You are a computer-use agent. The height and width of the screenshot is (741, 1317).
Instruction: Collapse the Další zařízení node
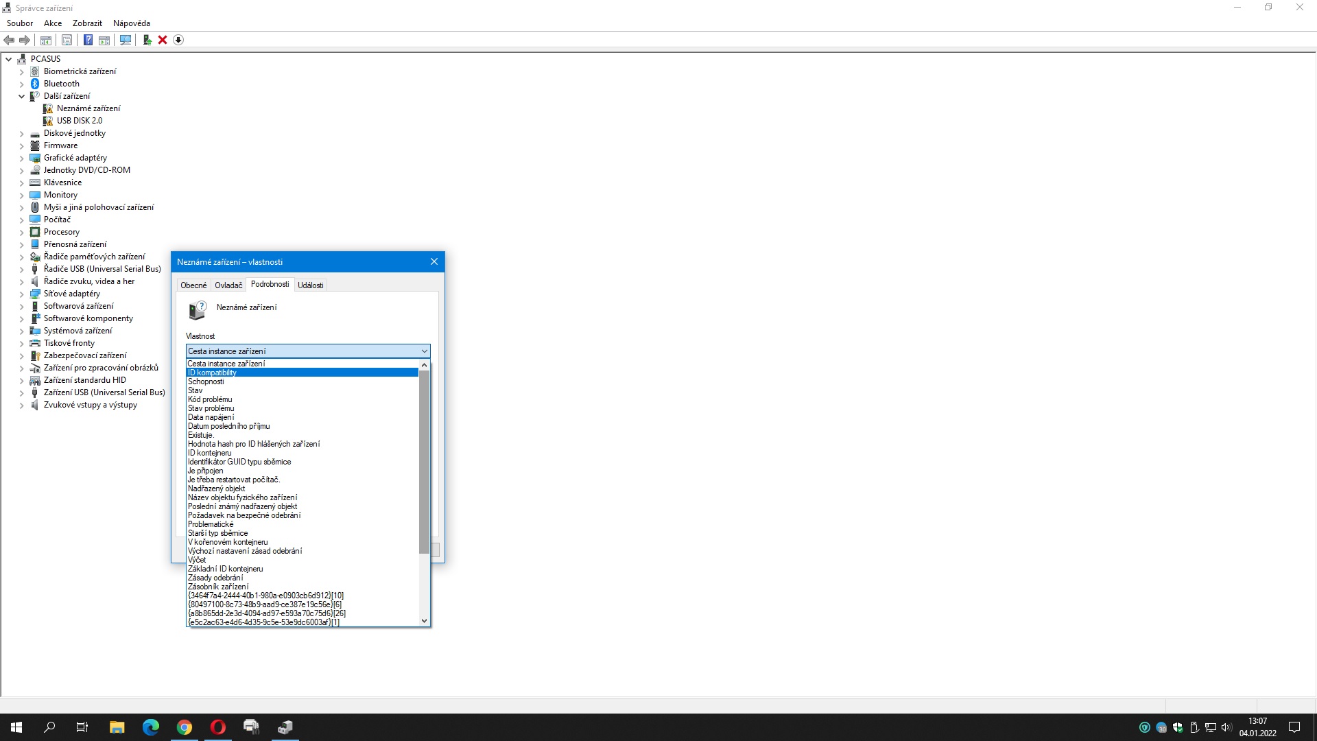pyautogui.click(x=22, y=96)
